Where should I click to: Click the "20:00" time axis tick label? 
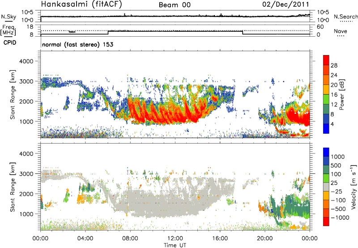pyautogui.click(x=265, y=239)
